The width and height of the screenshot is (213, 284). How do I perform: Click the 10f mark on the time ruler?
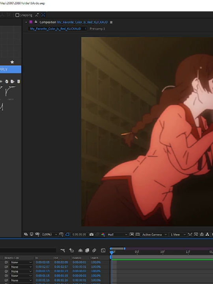coord(163,252)
